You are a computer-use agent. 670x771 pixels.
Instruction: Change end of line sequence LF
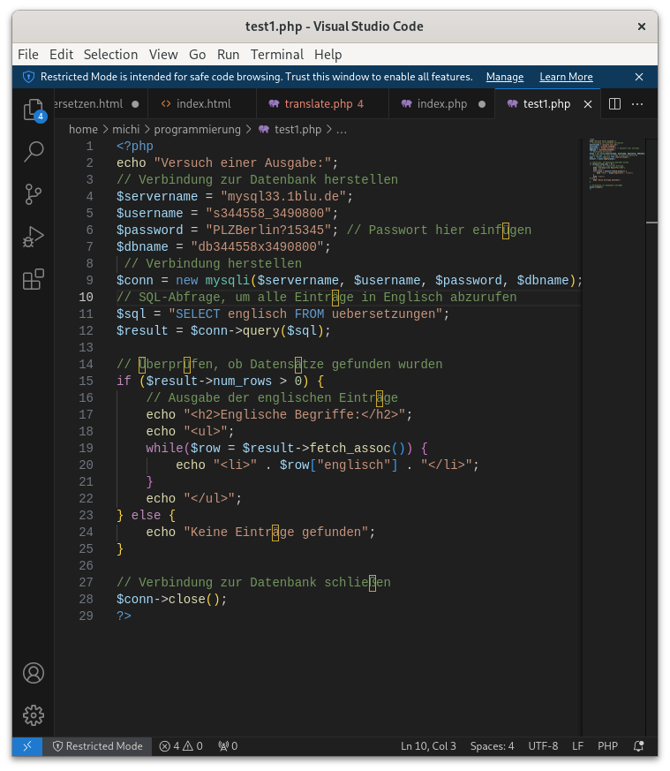pyautogui.click(x=577, y=746)
